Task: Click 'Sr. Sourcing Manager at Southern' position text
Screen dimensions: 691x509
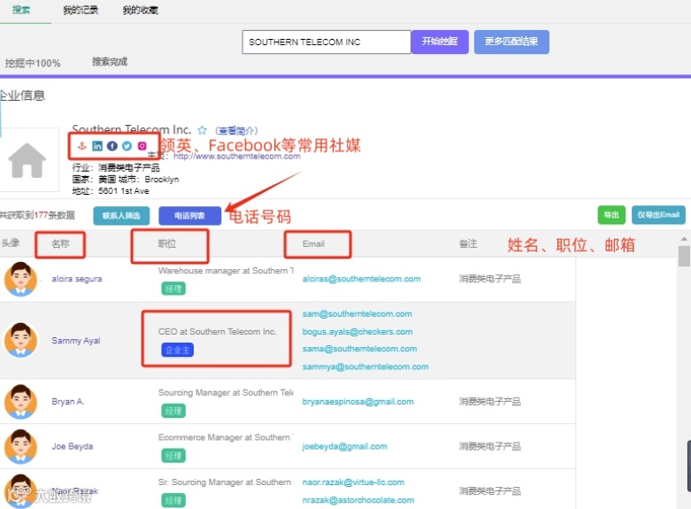Action: tap(225, 482)
